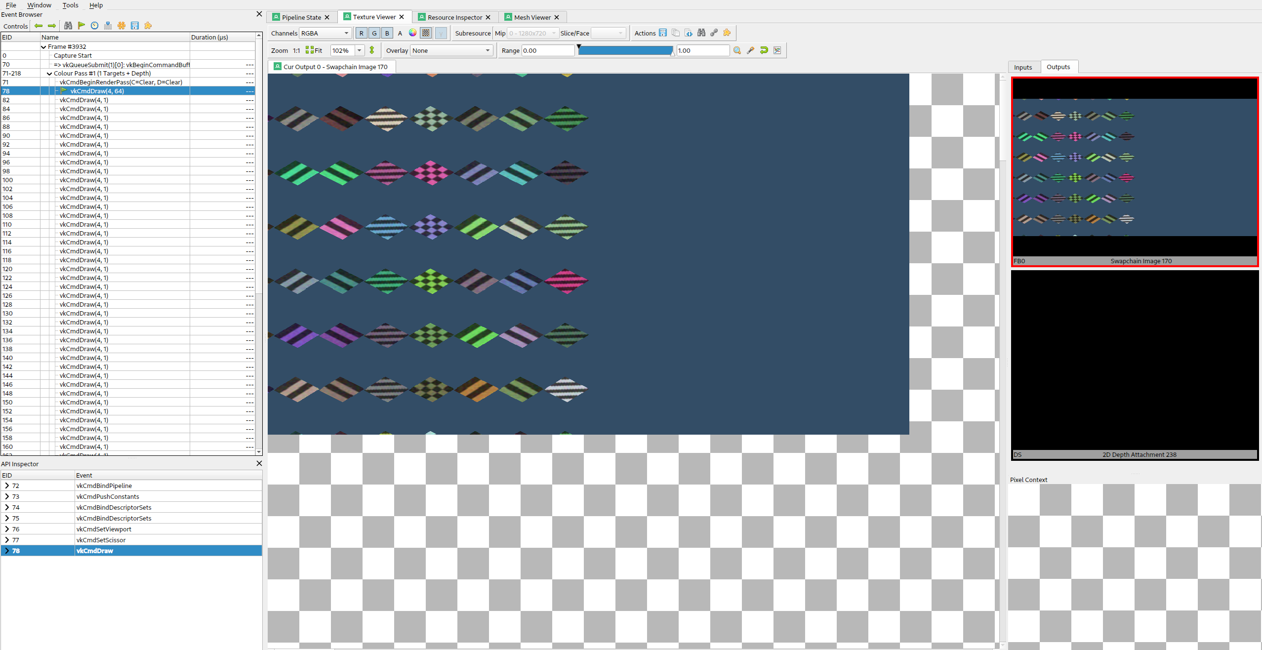This screenshot has width=1262, height=650.
Task: Click the Inputs tab button
Action: [x=1022, y=67]
